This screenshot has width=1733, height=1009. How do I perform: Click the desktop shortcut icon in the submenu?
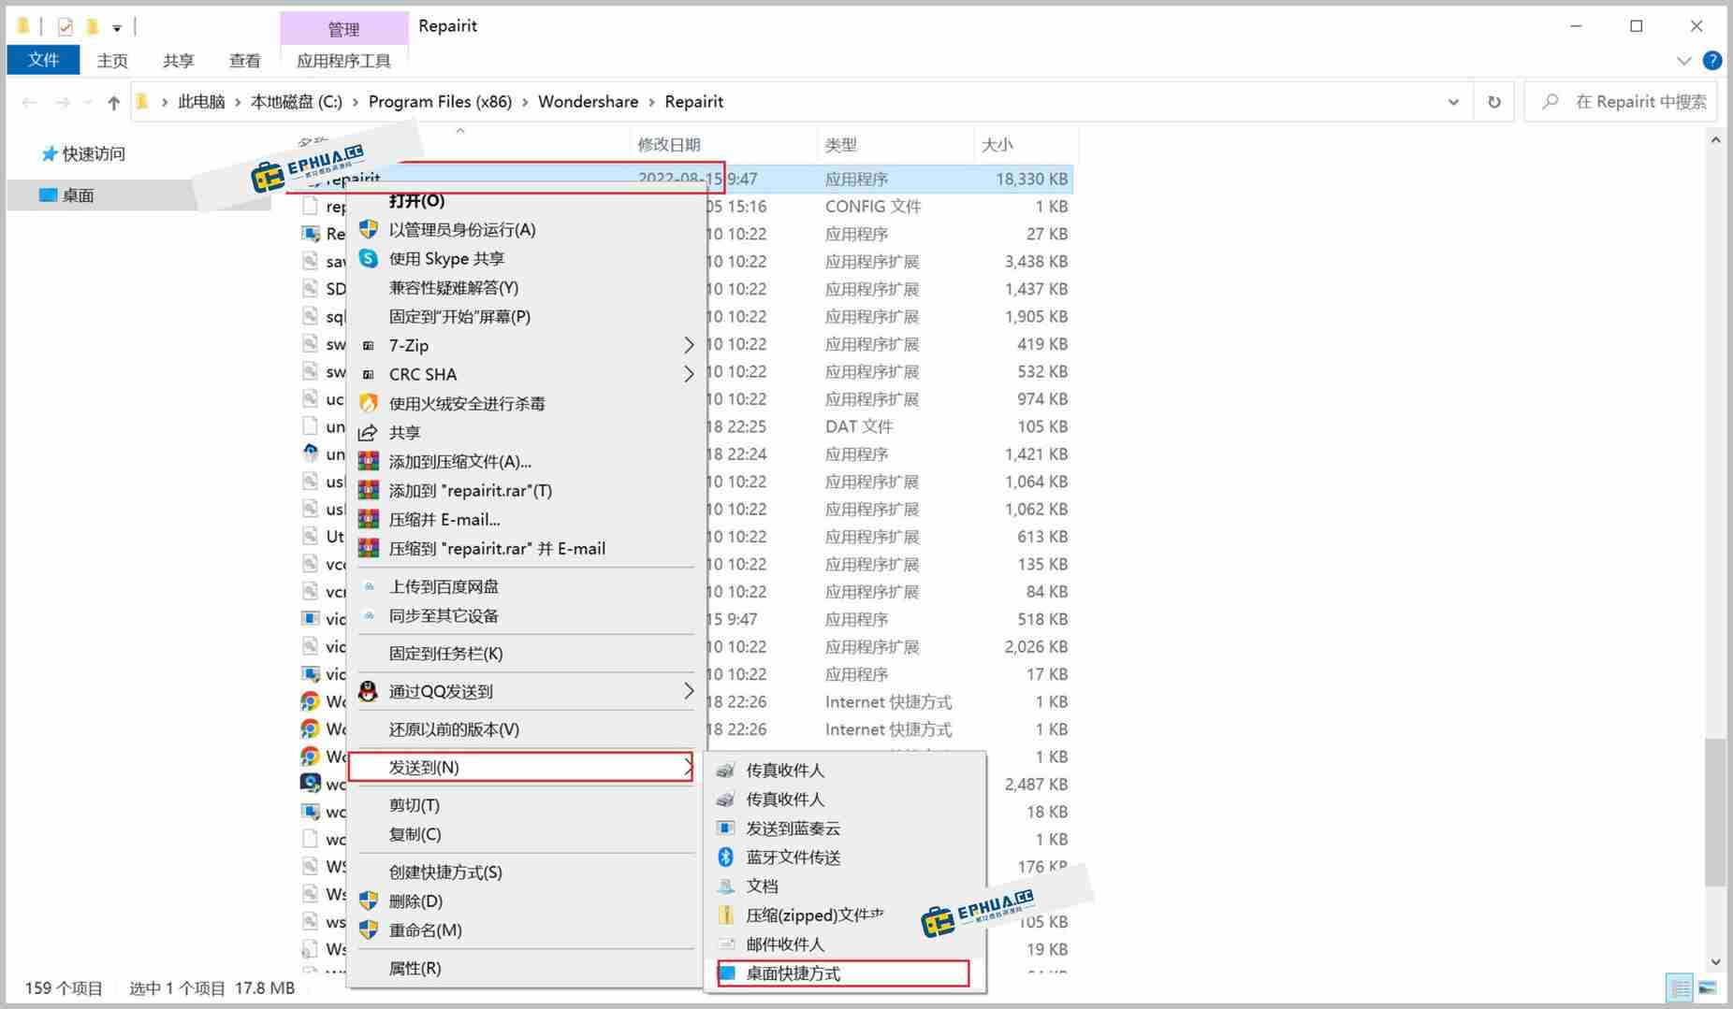pyautogui.click(x=727, y=973)
